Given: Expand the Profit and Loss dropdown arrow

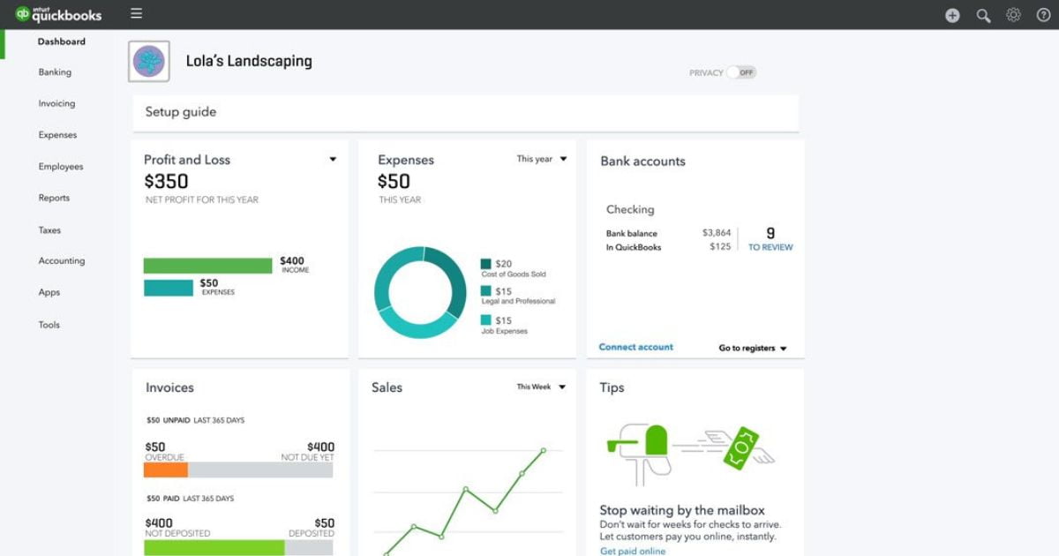Looking at the screenshot, I should click(333, 160).
